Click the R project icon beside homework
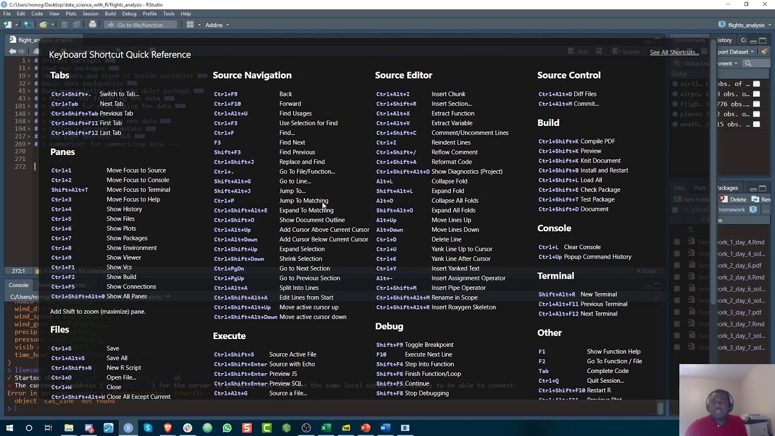The width and height of the screenshot is (775, 436). pos(753,210)
